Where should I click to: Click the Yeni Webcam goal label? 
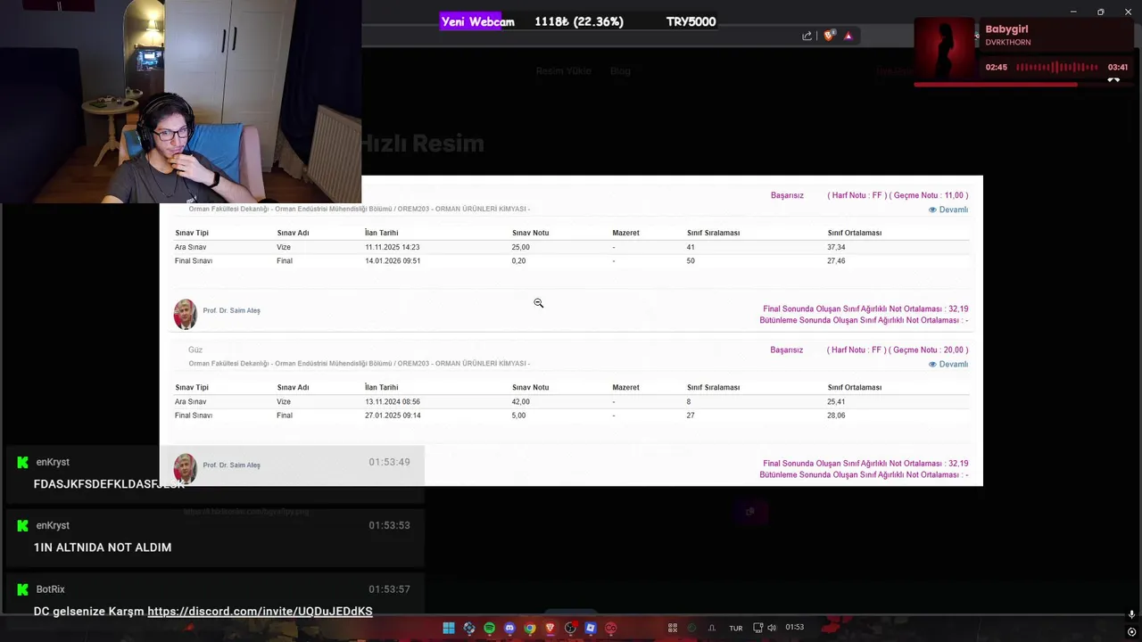[477, 21]
